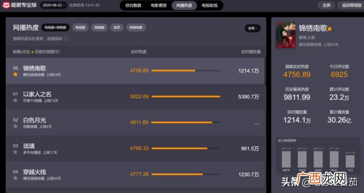Click the 全屏 fullscreen button
This screenshot has width=364, height=193.
(327, 5)
